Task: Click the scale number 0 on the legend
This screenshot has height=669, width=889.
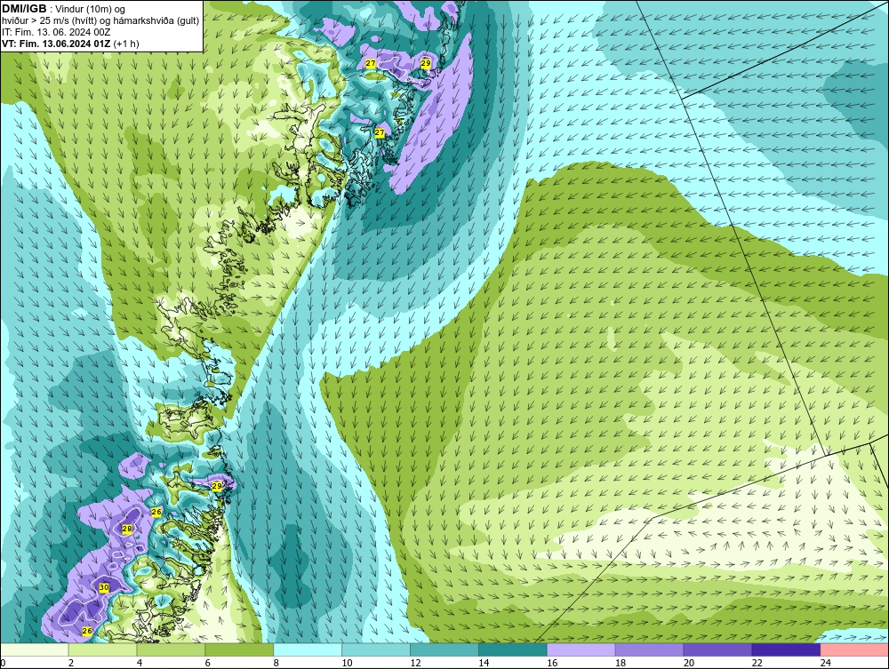Action: (3, 663)
